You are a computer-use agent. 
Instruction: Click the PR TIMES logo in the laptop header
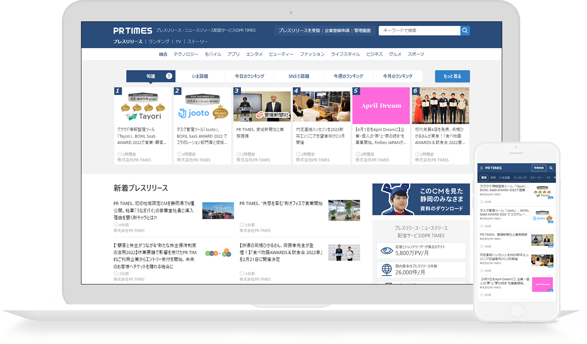point(133,31)
